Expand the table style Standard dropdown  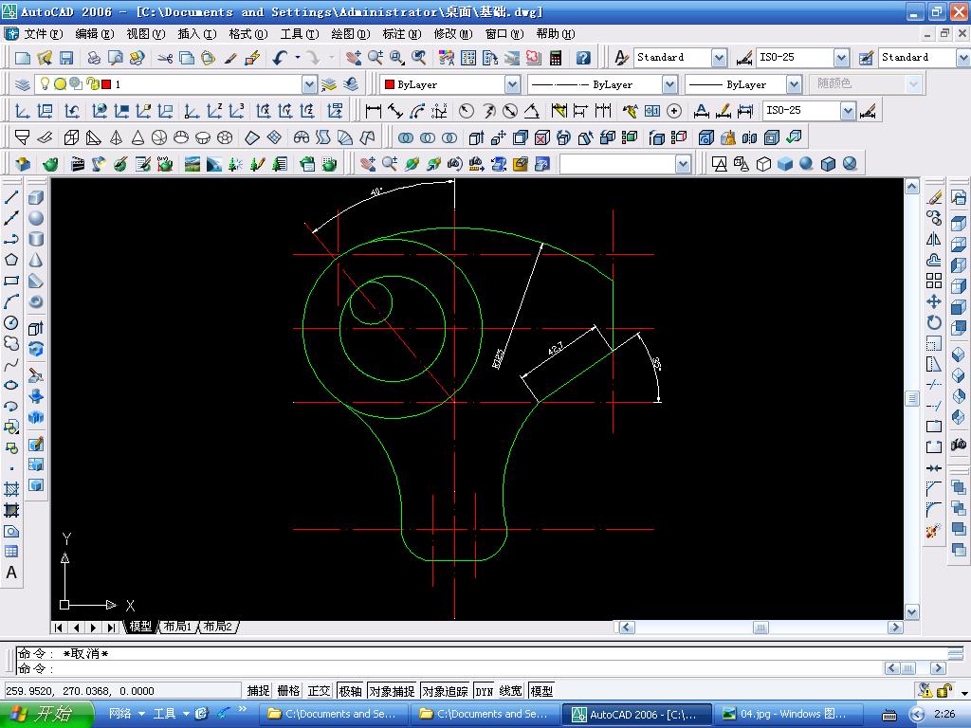(963, 58)
